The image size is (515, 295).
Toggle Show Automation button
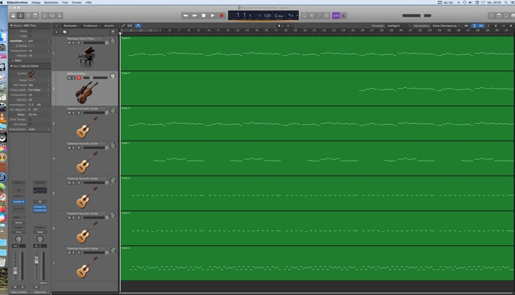(123, 26)
